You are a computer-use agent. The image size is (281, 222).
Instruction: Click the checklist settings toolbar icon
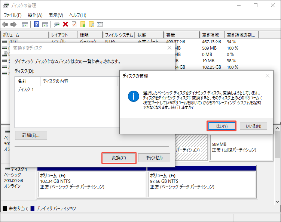(100, 24)
